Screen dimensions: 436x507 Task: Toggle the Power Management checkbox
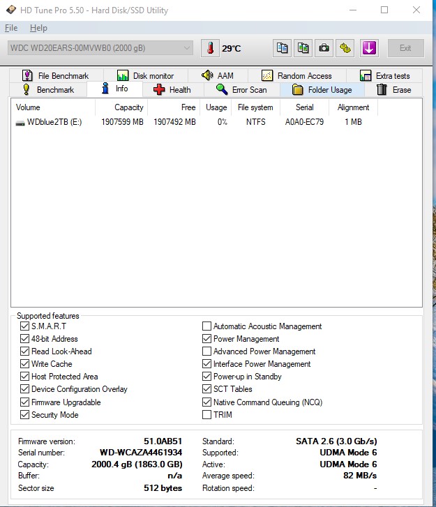pyautogui.click(x=206, y=338)
